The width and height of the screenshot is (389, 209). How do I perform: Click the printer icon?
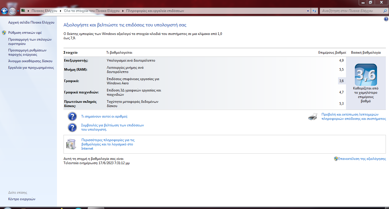(x=313, y=117)
